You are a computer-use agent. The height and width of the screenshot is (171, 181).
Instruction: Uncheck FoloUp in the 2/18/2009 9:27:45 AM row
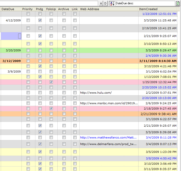pyautogui.click(x=51, y=109)
